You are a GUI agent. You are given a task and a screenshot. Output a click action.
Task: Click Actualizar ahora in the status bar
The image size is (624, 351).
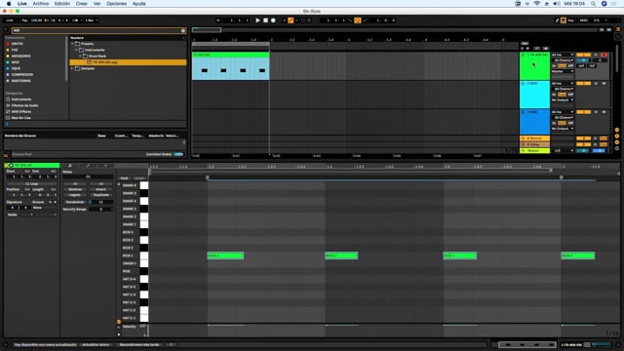click(x=96, y=344)
